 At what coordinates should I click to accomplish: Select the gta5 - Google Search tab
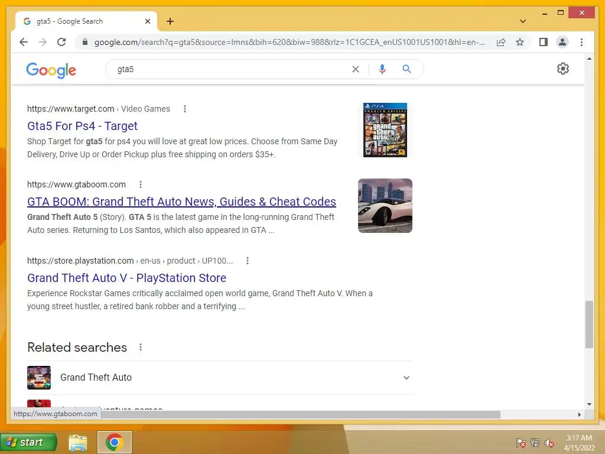86,21
